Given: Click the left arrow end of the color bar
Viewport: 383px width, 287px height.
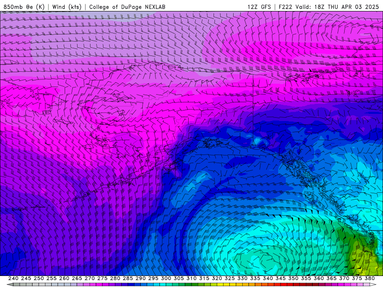Looking at the screenshot, I should [10, 285].
